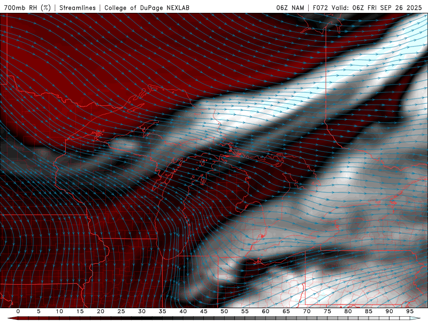
Task: Click the colorbar label '80'
Action: (348, 311)
